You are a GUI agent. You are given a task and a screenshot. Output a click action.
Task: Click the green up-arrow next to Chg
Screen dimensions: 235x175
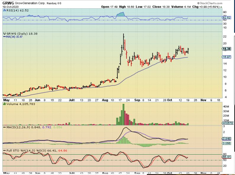[x=221, y=7]
